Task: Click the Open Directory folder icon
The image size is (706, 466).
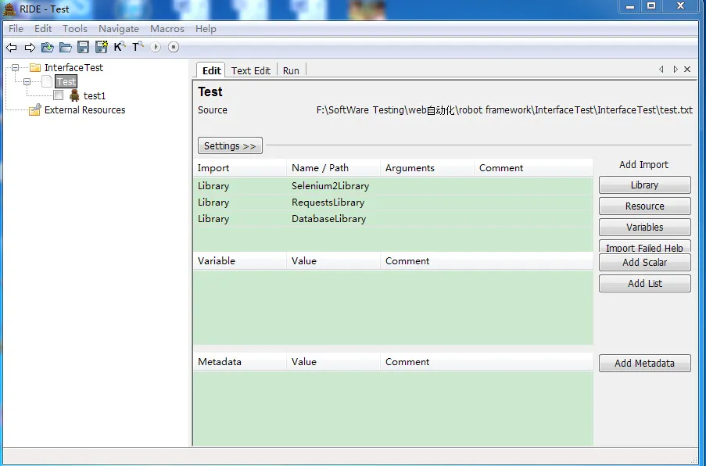Action: pos(66,47)
